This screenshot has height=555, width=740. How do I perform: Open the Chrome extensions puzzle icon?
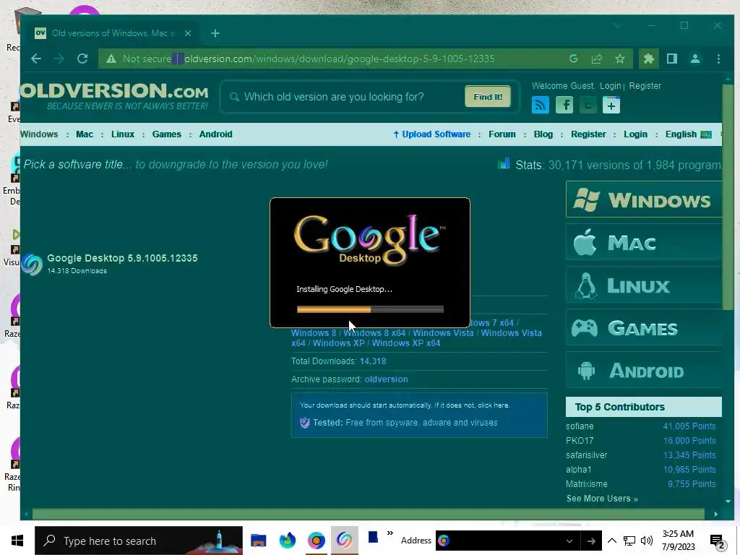click(649, 59)
